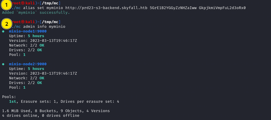Click the minio-node2:9000 node name
Screen dimensions: 271x120
(28, 64)
